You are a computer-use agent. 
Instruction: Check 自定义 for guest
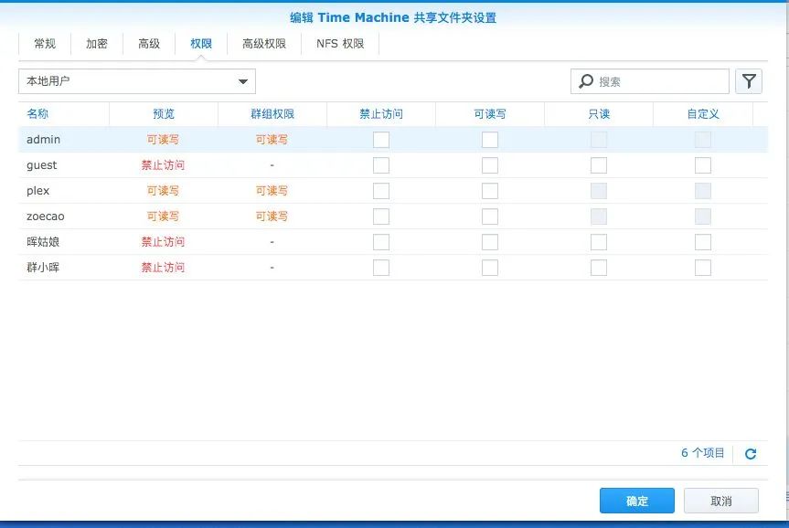pos(702,165)
